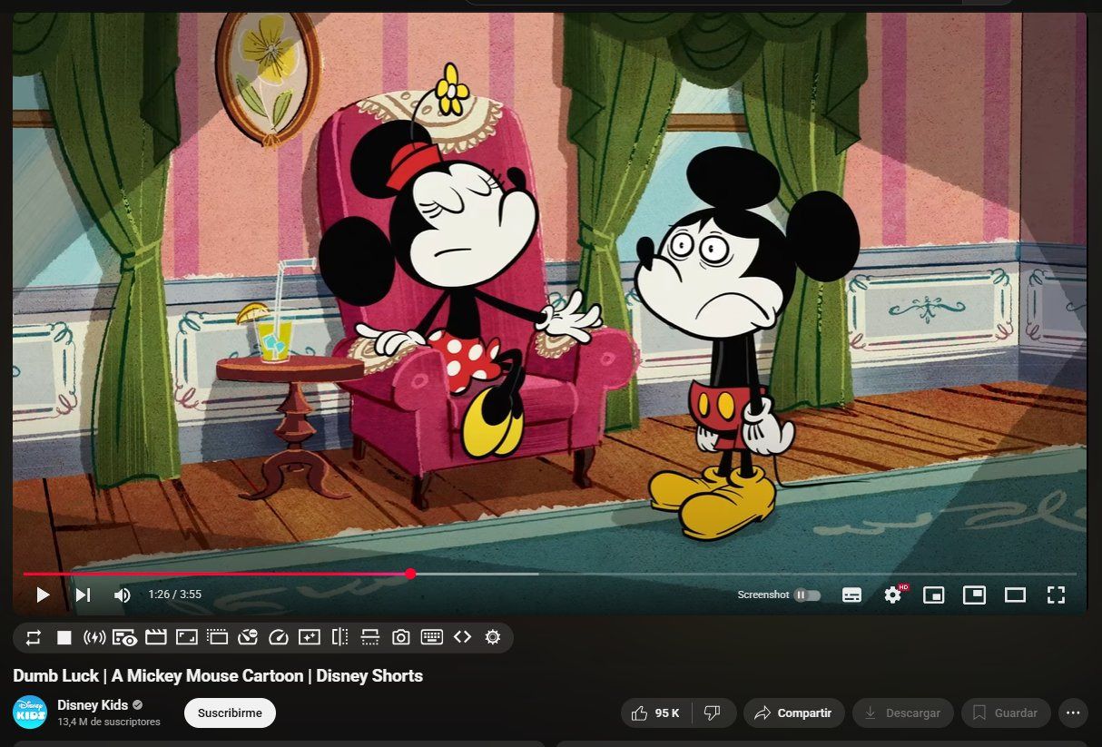This screenshot has width=1102, height=747.
Task: Click the speedometer with minus icon
Action: [248, 638]
